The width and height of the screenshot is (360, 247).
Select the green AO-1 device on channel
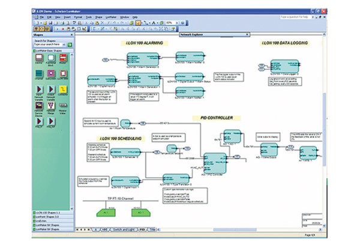pyautogui.click(x=141, y=213)
